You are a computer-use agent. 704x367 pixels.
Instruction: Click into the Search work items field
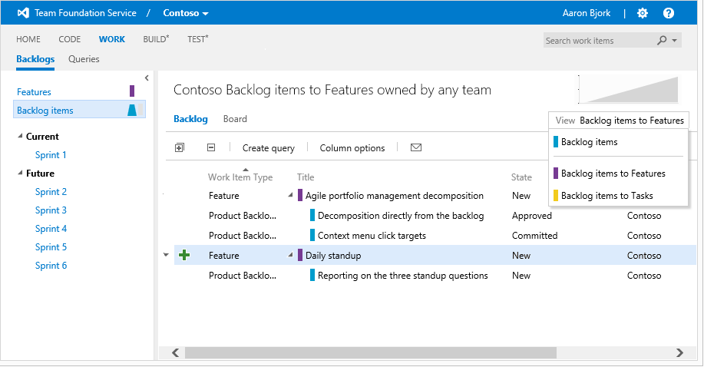599,41
